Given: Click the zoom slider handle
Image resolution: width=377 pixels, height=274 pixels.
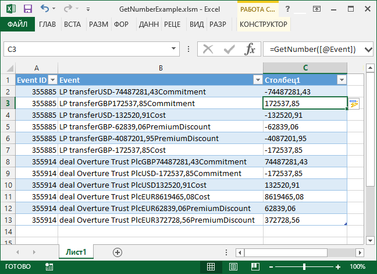Looking at the screenshot, I should click(304, 267).
